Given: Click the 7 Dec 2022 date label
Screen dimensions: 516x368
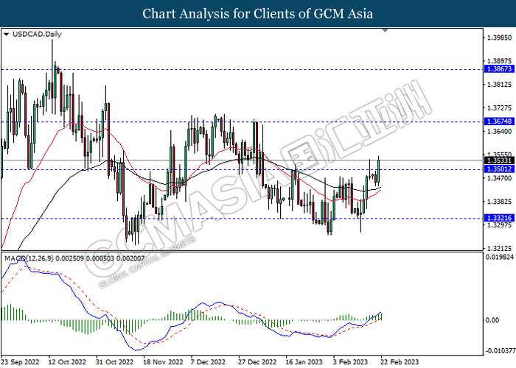Looking at the screenshot, I should point(208,362).
